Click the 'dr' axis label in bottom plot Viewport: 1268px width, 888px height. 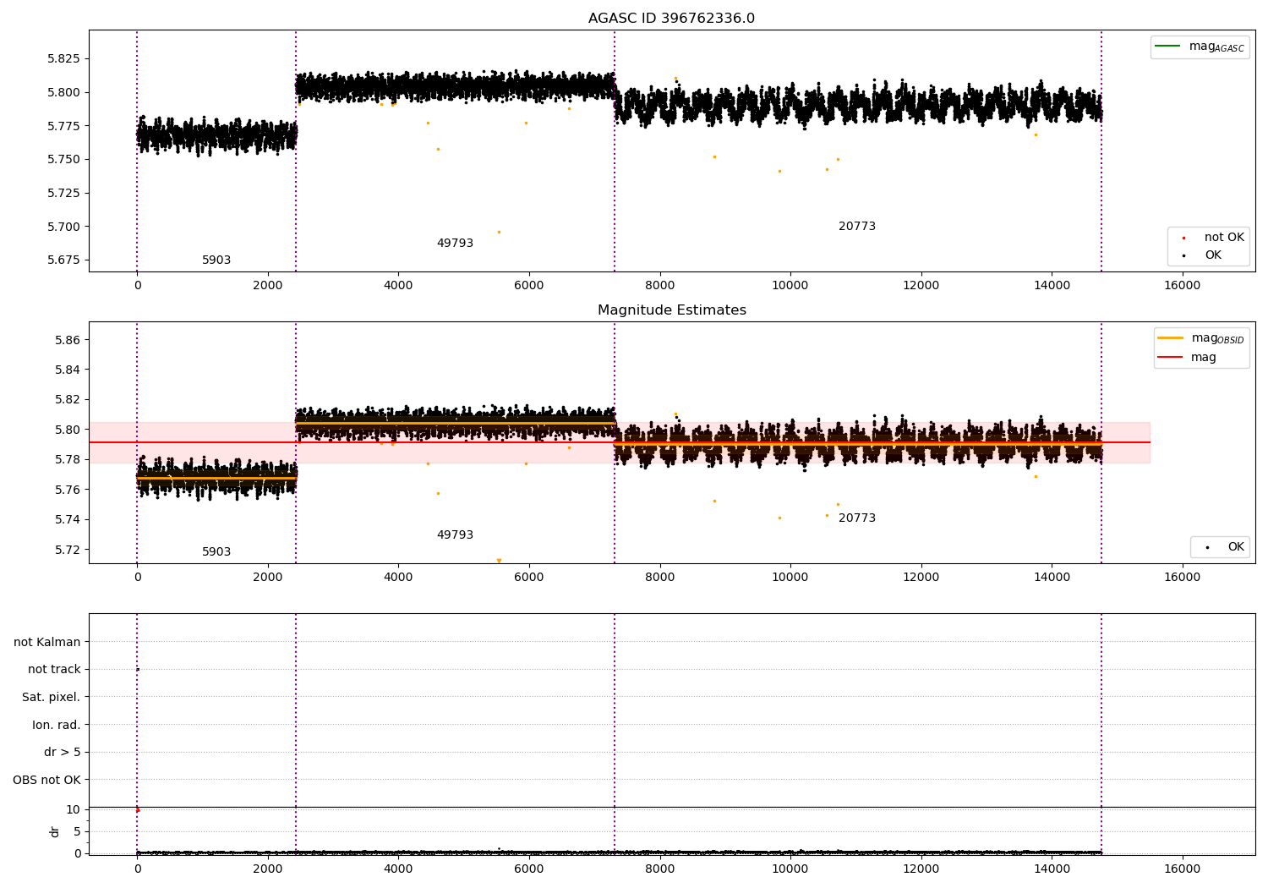pos(55,831)
